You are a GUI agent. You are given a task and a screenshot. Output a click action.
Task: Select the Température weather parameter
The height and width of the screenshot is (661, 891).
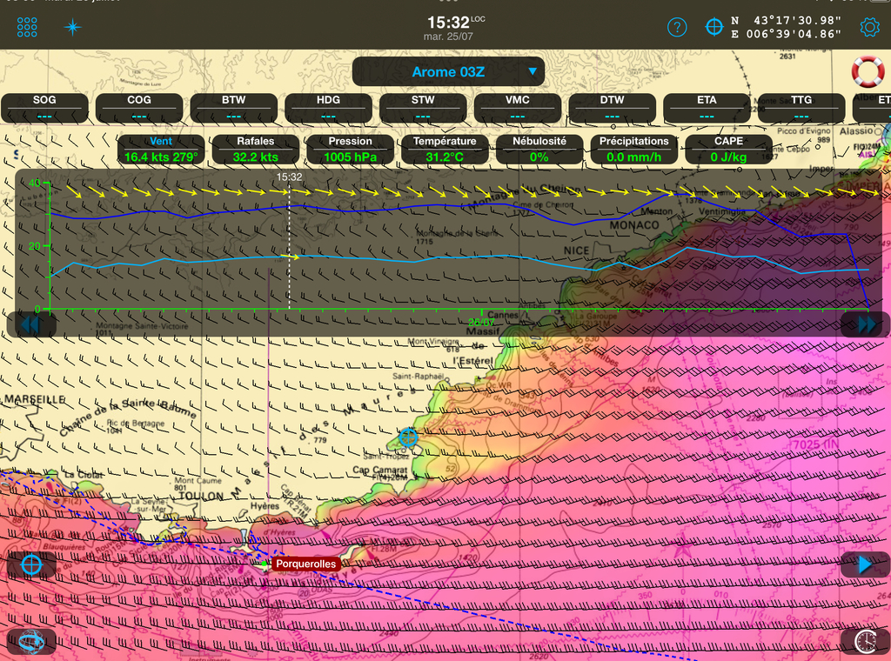pos(445,150)
